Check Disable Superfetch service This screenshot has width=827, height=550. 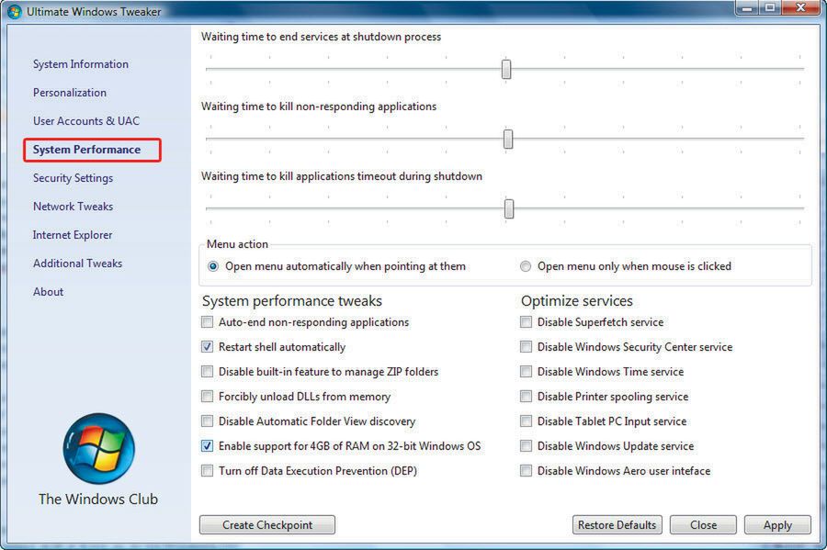pyautogui.click(x=526, y=322)
